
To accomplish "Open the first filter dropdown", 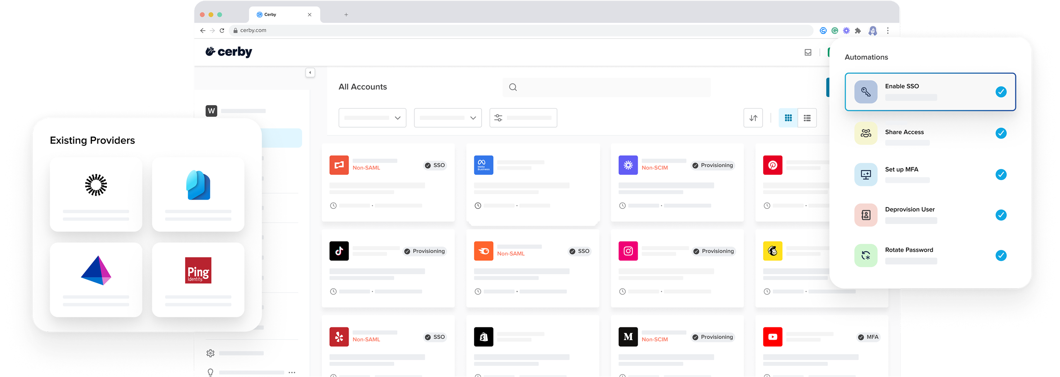I will [x=372, y=118].
